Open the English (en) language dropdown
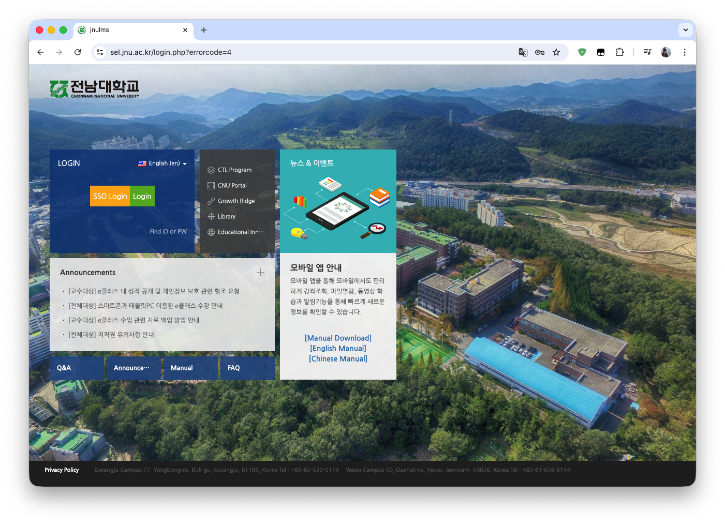 (x=162, y=163)
